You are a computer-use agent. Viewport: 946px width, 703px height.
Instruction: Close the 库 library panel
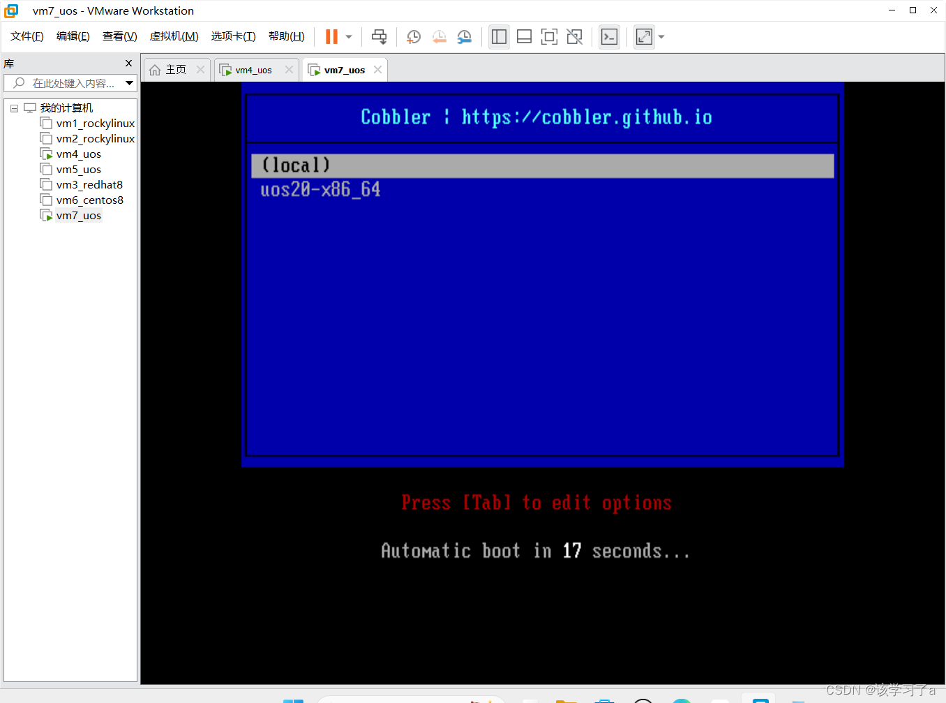tap(128, 64)
